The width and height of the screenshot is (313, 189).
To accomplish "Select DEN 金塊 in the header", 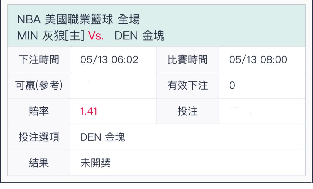I will click(x=139, y=36).
